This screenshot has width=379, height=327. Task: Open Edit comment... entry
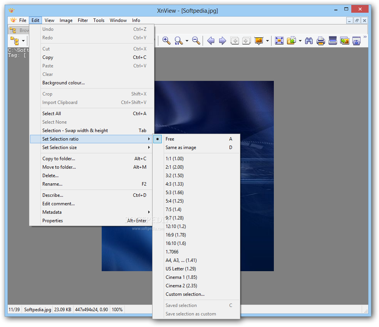91,203
